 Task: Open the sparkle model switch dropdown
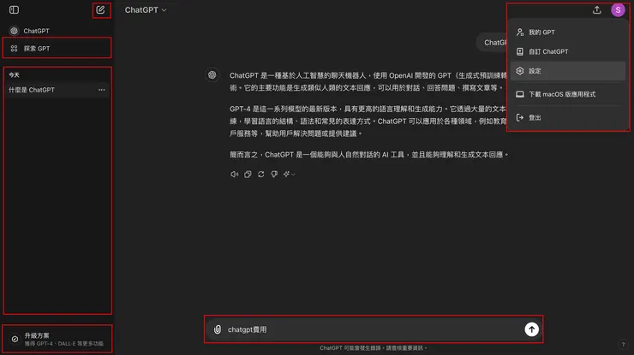point(289,174)
